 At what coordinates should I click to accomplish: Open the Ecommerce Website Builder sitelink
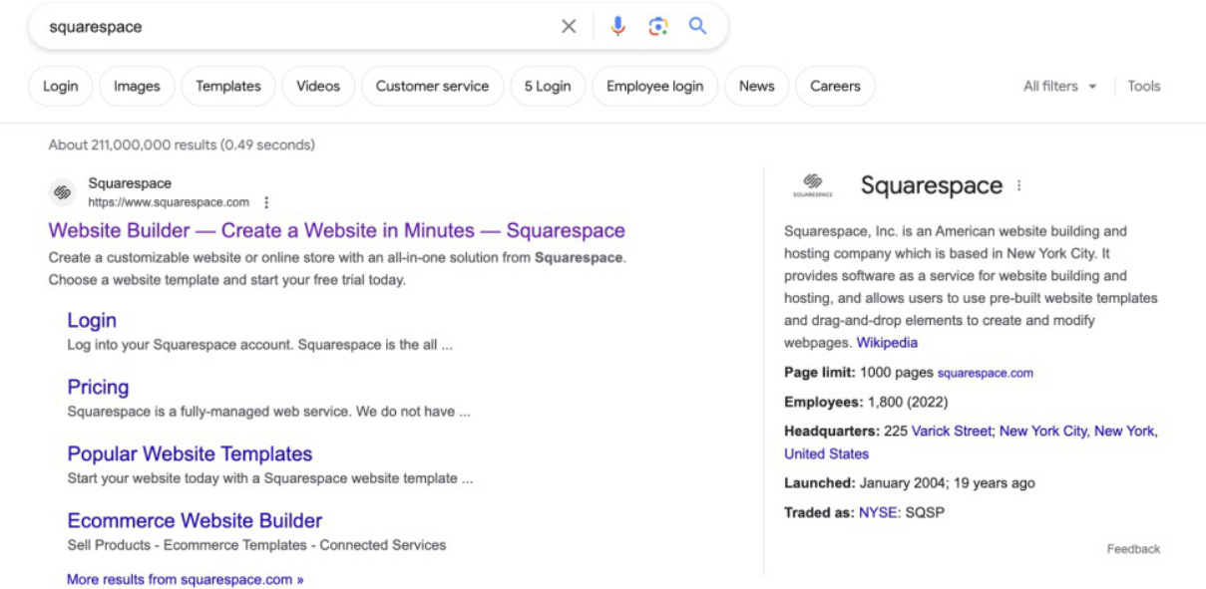(195, 520)
